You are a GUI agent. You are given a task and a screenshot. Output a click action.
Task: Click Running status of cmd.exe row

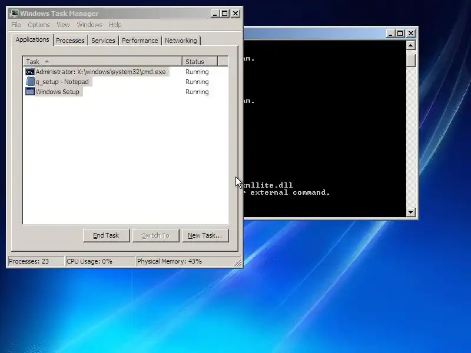pyautogui.click(x=197, y=72)
